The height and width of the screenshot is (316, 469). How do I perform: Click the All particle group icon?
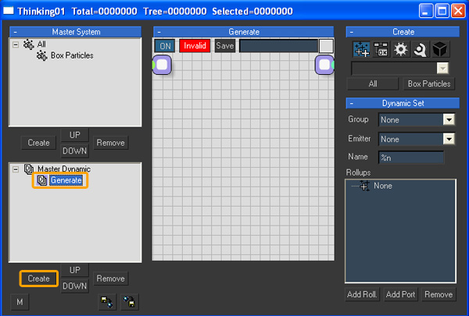(x=29, y=44)
